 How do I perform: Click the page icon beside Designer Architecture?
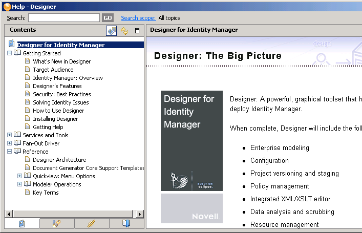point(28,159)
